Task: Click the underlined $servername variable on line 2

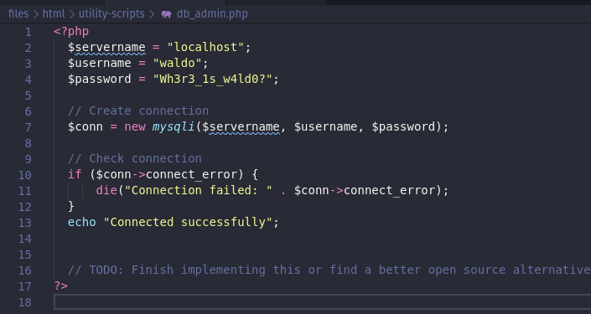Action: (106, 48)
